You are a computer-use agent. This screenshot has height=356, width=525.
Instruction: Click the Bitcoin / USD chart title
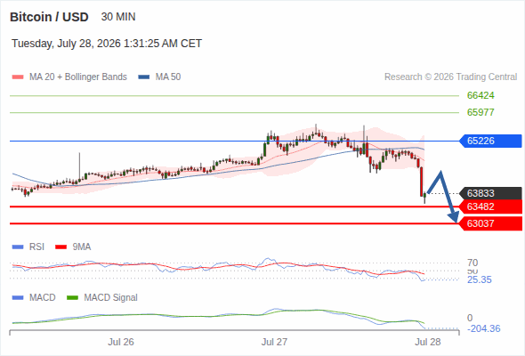(x=49, y=17)
